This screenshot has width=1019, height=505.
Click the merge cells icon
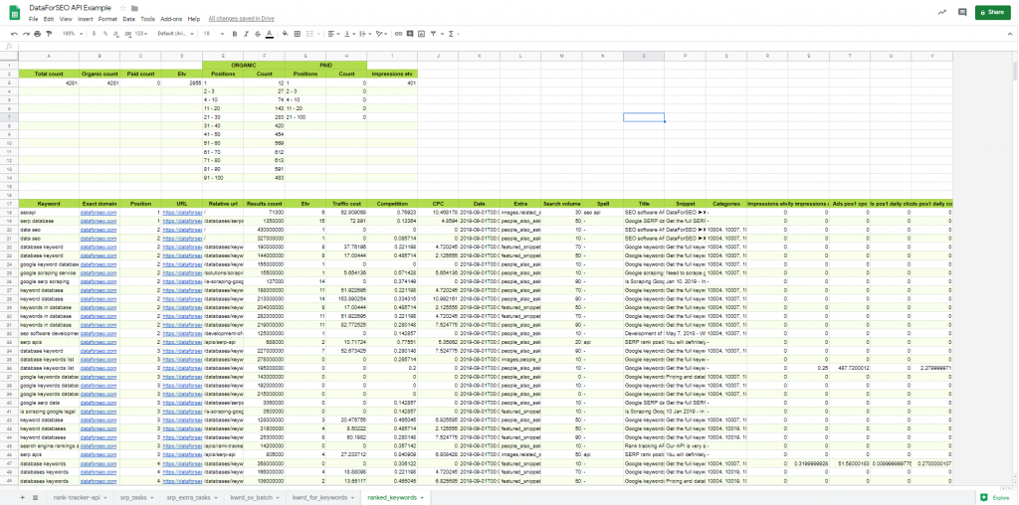click(x=310, y=34)
